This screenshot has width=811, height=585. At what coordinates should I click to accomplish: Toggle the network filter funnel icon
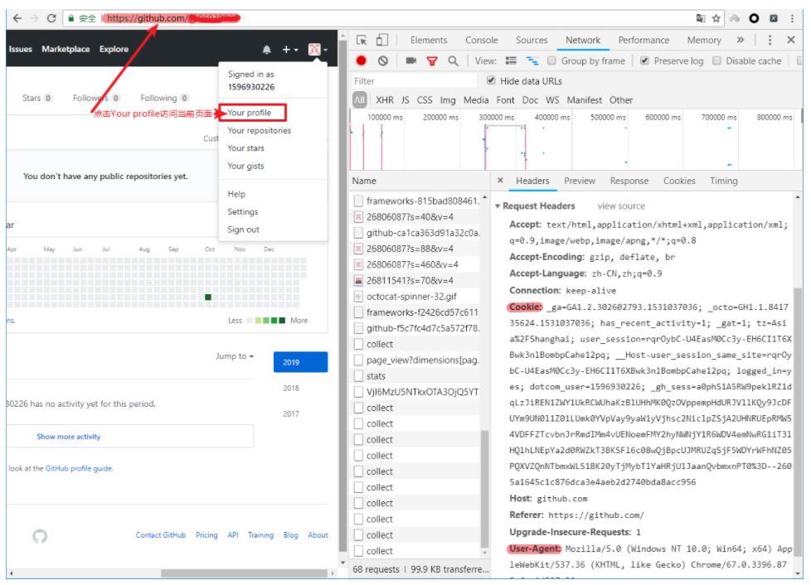pos(432,61)
